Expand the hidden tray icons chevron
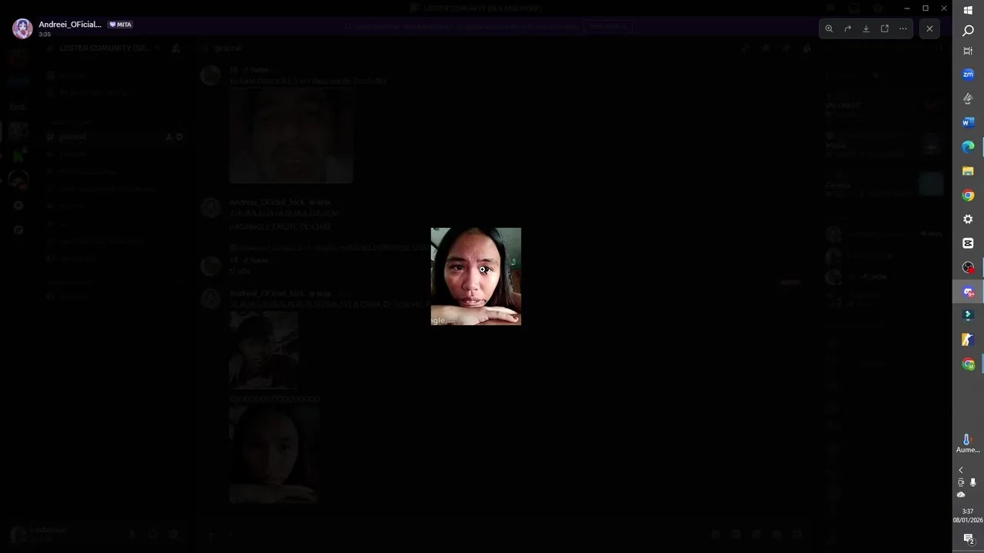The height and width of the screenshot is (553, 984). 960,470
